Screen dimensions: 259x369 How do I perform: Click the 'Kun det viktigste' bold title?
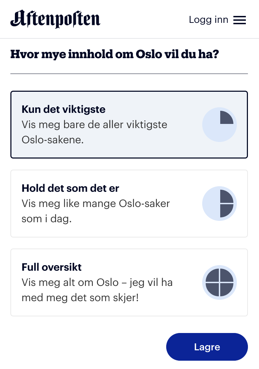pyautogui.click(x=64, y=109)
